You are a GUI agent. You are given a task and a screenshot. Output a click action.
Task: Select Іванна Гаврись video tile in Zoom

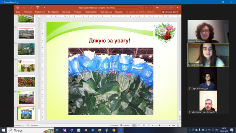208,31
